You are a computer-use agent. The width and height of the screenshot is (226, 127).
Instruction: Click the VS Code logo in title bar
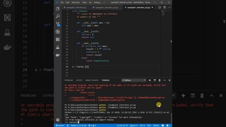(57, 2)
